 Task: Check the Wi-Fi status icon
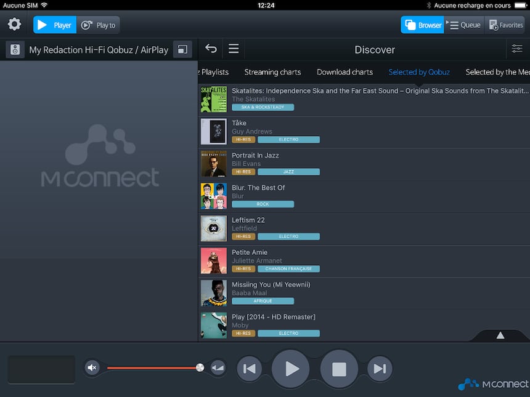pos(44,5)
